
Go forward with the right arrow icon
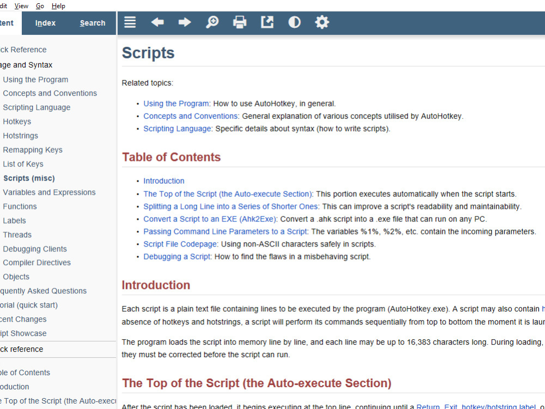tap(185, 22)
